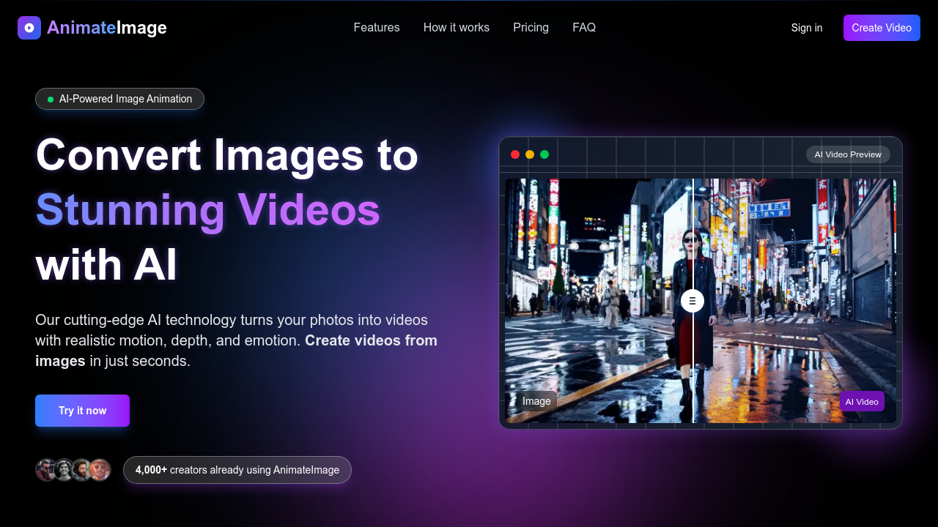This screenshot has width=938, height=527.
Task: Click the yellow traffic light dot in preview window
Action: pyautogui.click(x=530, y=154)
